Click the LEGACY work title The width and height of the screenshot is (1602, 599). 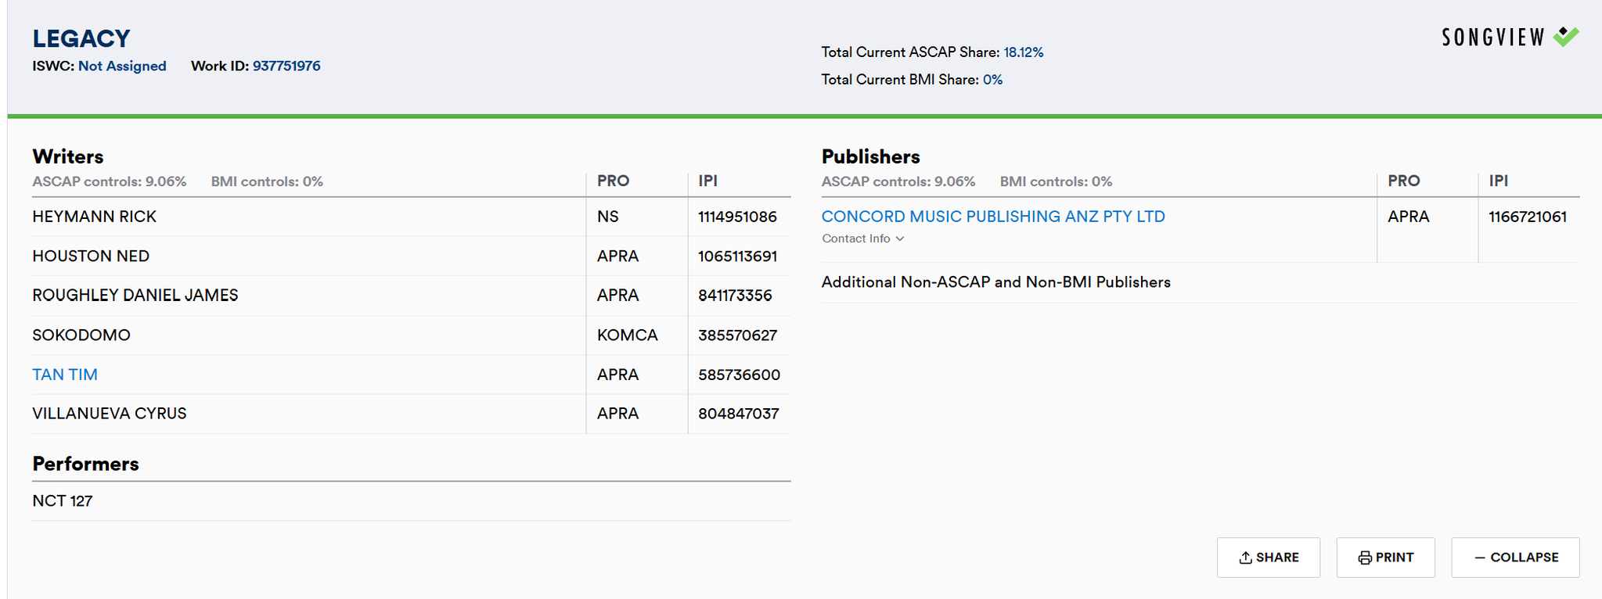pyautogui.click(x=81, y=38)
